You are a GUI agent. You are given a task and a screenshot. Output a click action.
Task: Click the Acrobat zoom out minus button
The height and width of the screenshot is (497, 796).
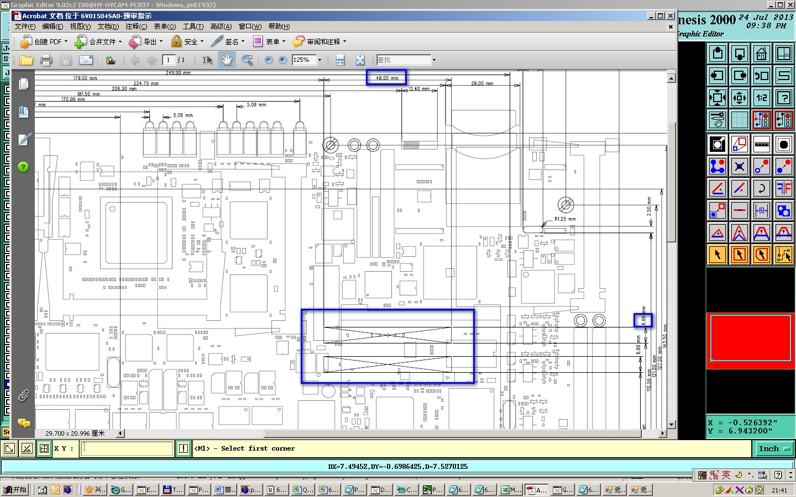(x=269, y=60)
